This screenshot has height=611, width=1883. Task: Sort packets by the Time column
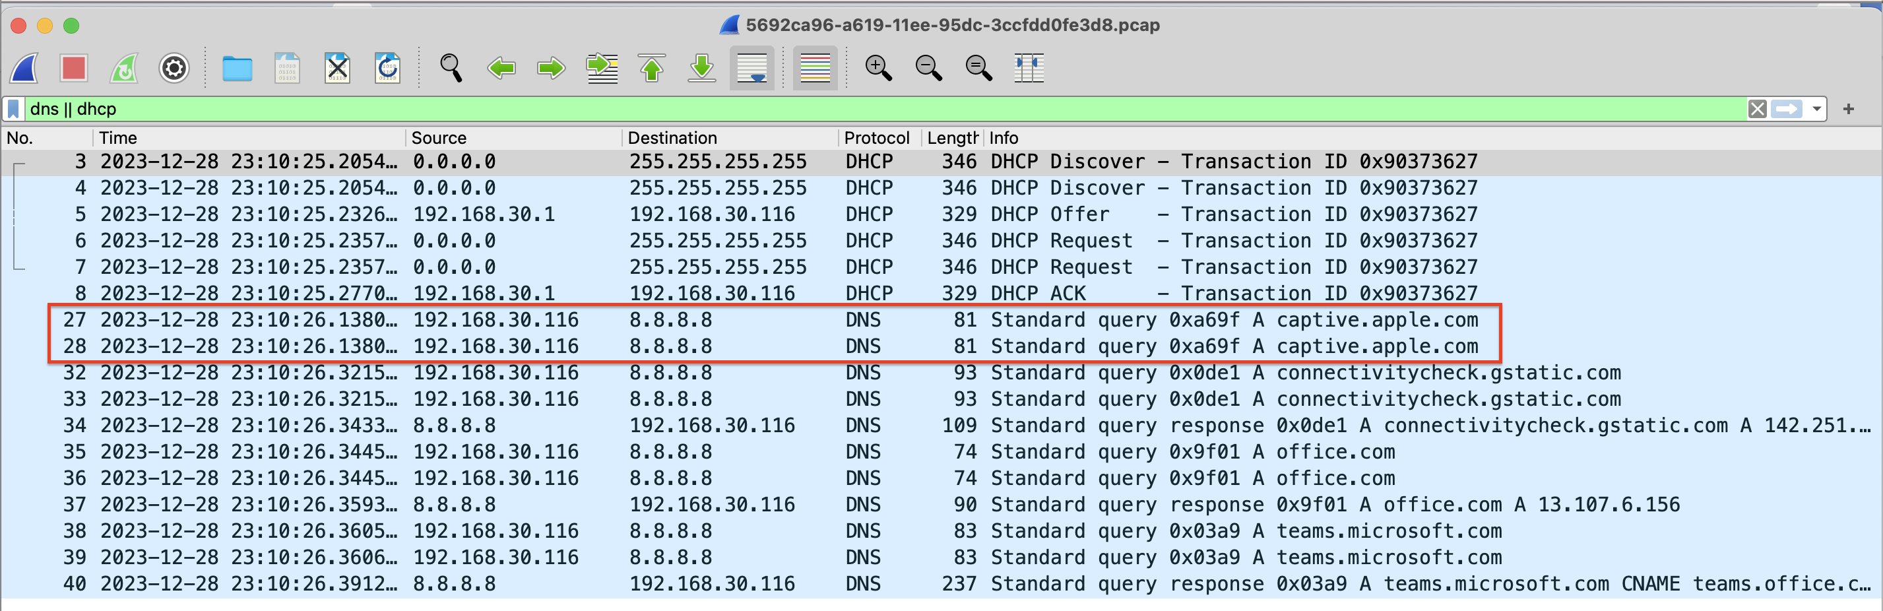click(249, 138)
